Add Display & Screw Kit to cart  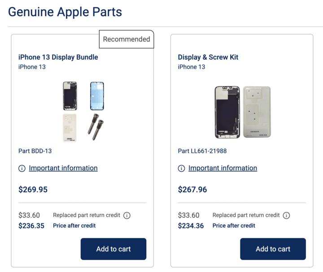(273, 249)
